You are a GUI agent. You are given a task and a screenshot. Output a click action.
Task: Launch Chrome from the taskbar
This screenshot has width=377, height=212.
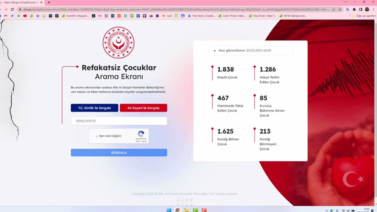point(178,210)
